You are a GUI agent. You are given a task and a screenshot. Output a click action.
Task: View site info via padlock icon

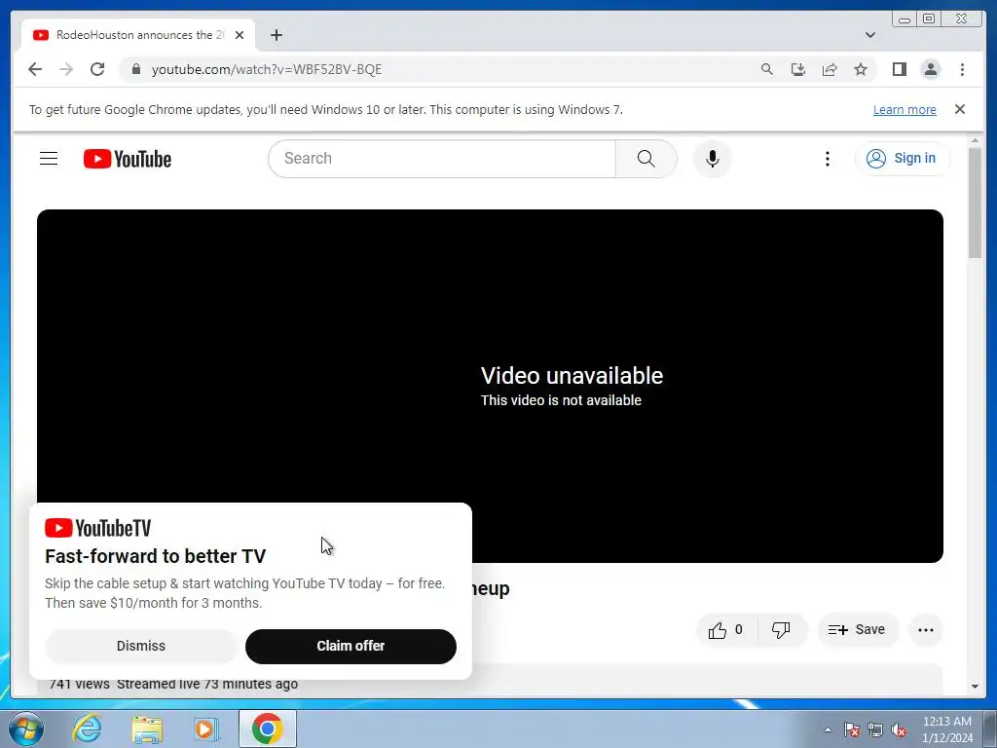pos(136,69)
